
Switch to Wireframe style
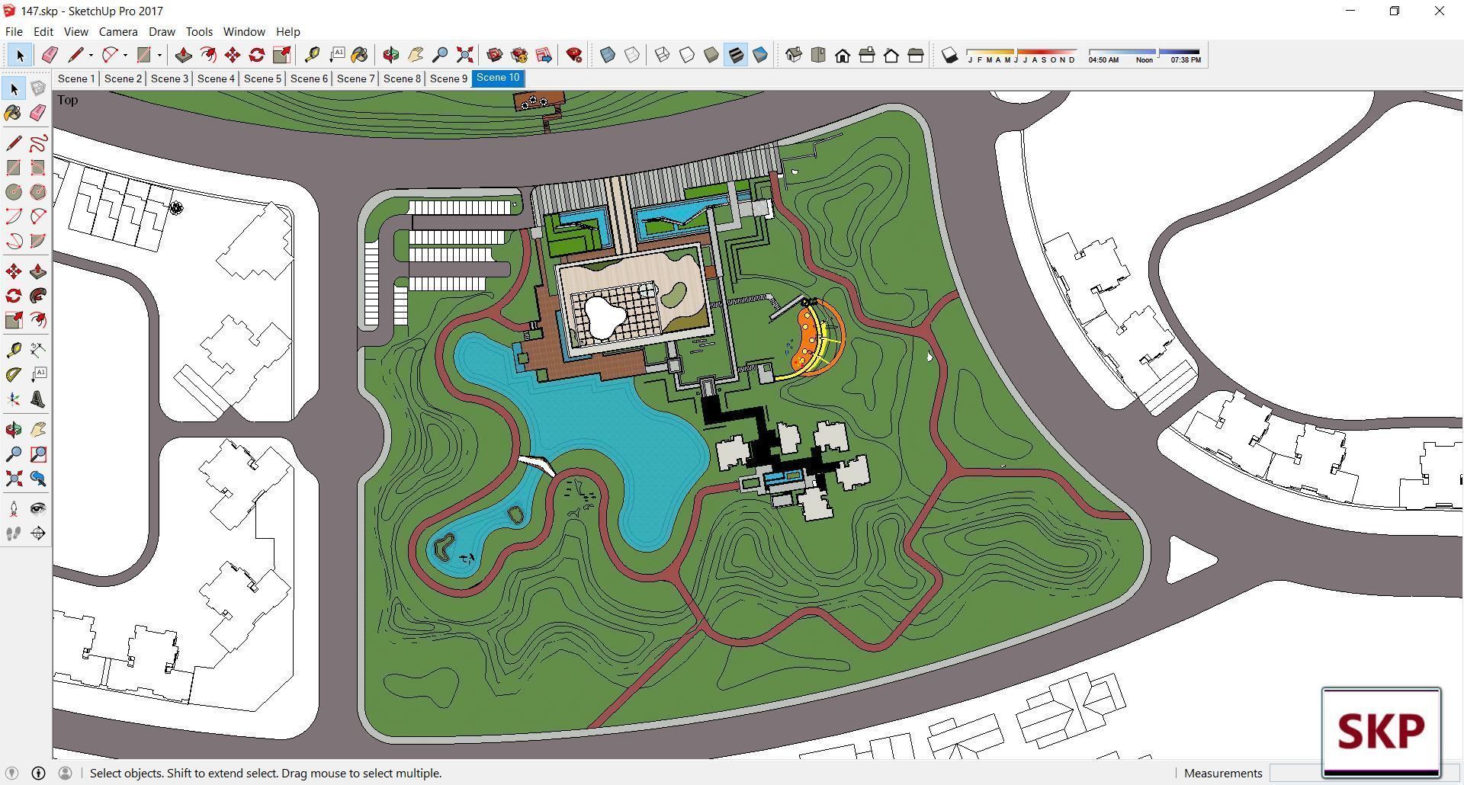tap(662, 55)
